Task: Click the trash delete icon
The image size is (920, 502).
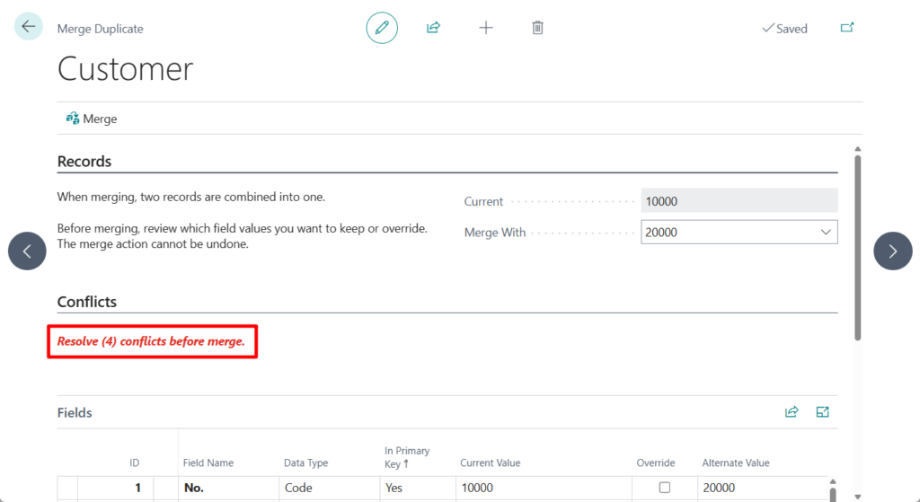Action: (x=537, y=28)
